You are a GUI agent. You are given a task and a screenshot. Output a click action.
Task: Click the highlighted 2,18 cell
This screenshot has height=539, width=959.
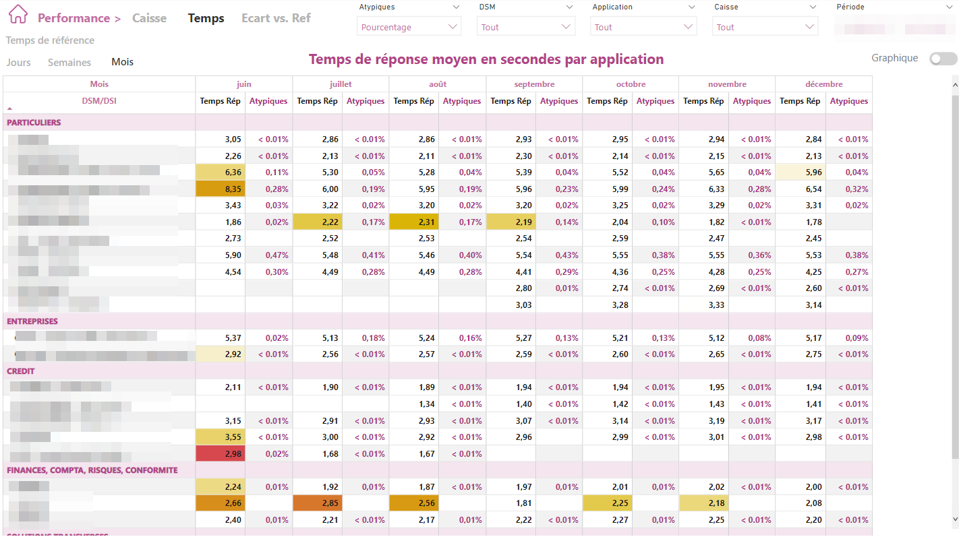point(704,503)
